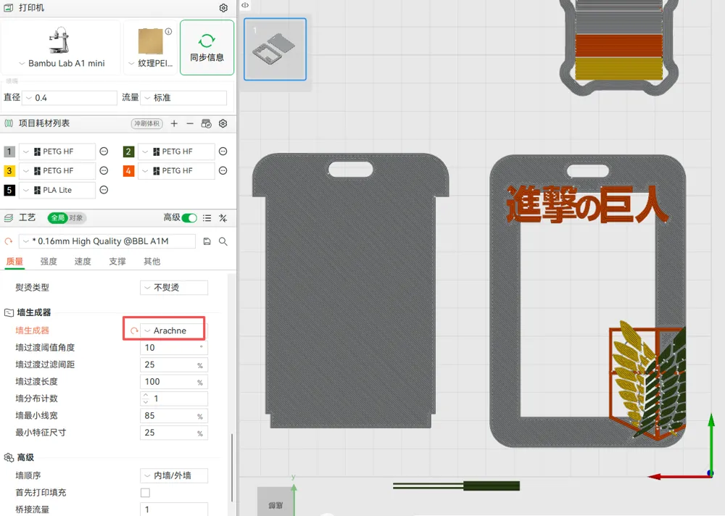Remove a filament with minus icon
This screenshot has height=516, width=725.
(x=190, y=123)
